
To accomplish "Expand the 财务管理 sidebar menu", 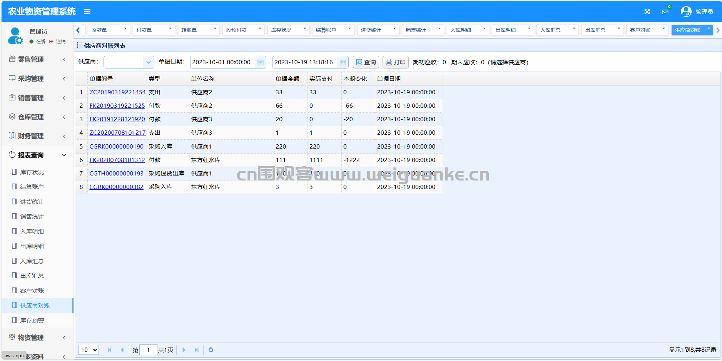I will pos(37,136).
